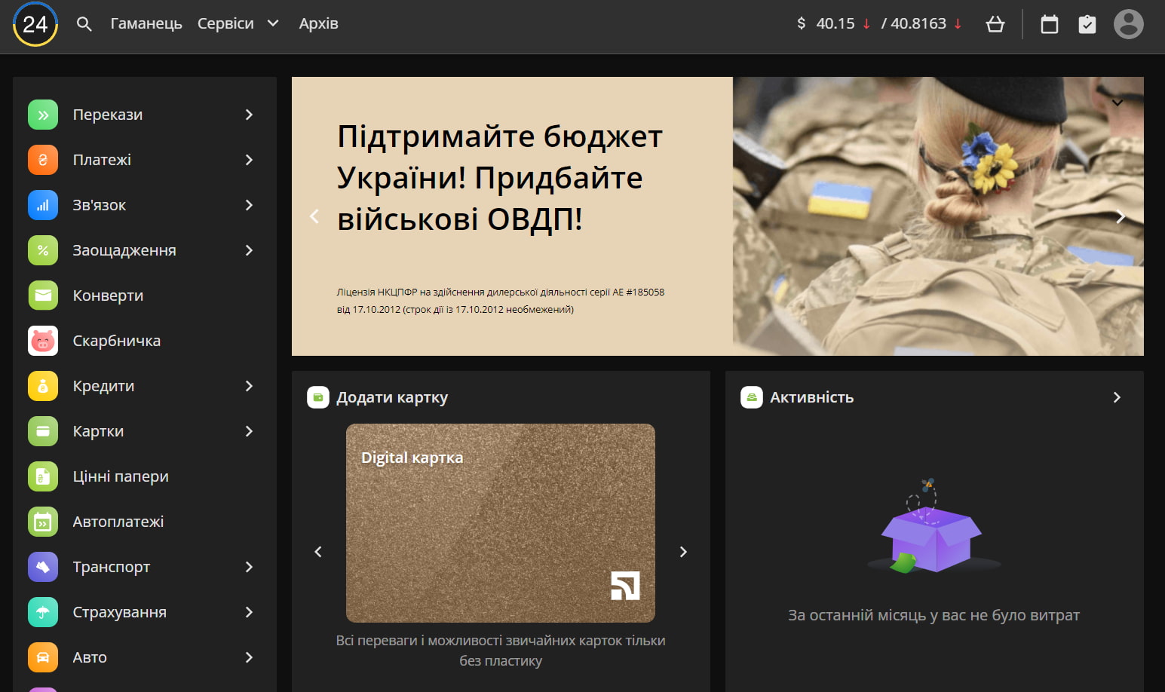Expand the Заощадження submenu chevron
The height and width of the screenshot is (692, 1165).
pyautogui.click(x=249, y=250)
